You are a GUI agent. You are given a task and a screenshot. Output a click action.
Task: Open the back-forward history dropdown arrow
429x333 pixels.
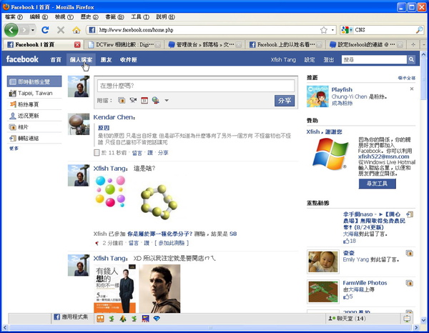[33, 30]
